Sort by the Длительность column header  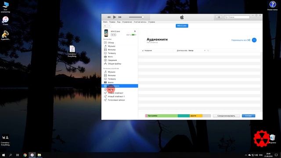[182, 50]
